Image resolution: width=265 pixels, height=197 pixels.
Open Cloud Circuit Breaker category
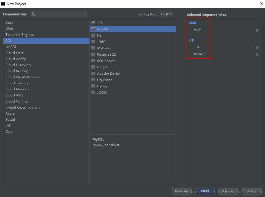pyautogui.click(x=46, y=77)
